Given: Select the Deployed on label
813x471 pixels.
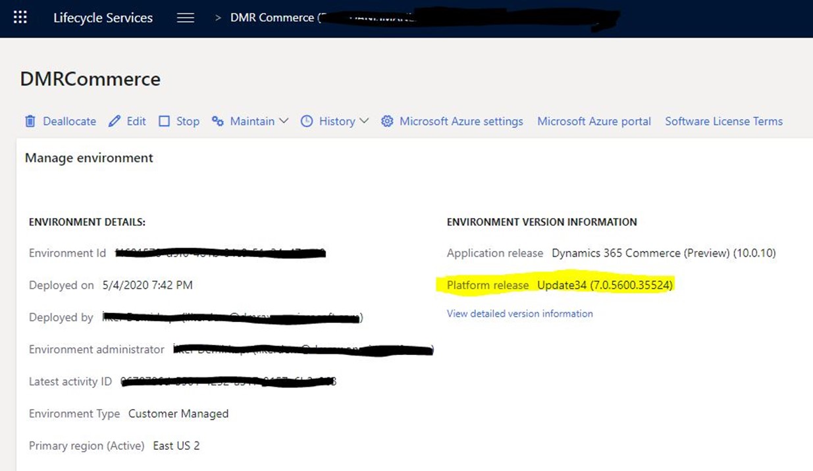Looking at the screenshot, I should pos(62,285).
